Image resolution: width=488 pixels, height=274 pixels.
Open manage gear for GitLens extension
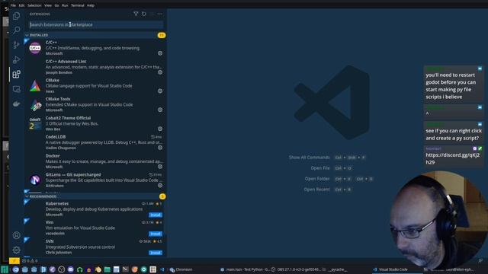(160, 186)
